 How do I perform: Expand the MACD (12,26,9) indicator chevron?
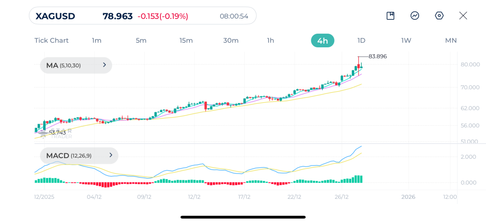(x=111, y=155)
